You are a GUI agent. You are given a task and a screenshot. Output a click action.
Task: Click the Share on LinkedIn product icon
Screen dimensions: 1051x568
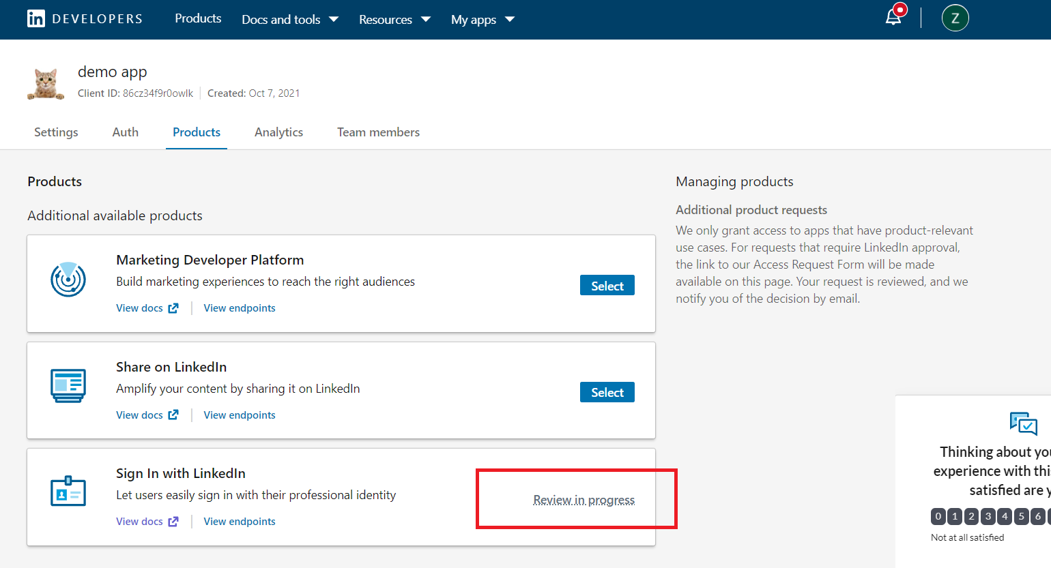point(68,386)
